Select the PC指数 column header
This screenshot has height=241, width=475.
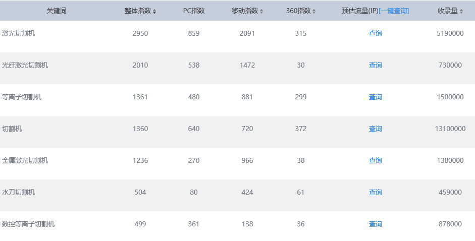[194, 11]
